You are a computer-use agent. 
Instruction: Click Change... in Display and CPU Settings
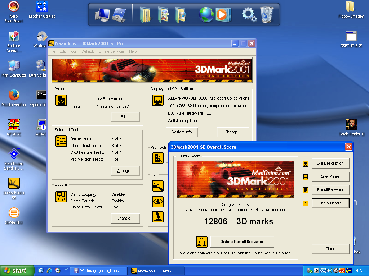click(x=233, y=132)
